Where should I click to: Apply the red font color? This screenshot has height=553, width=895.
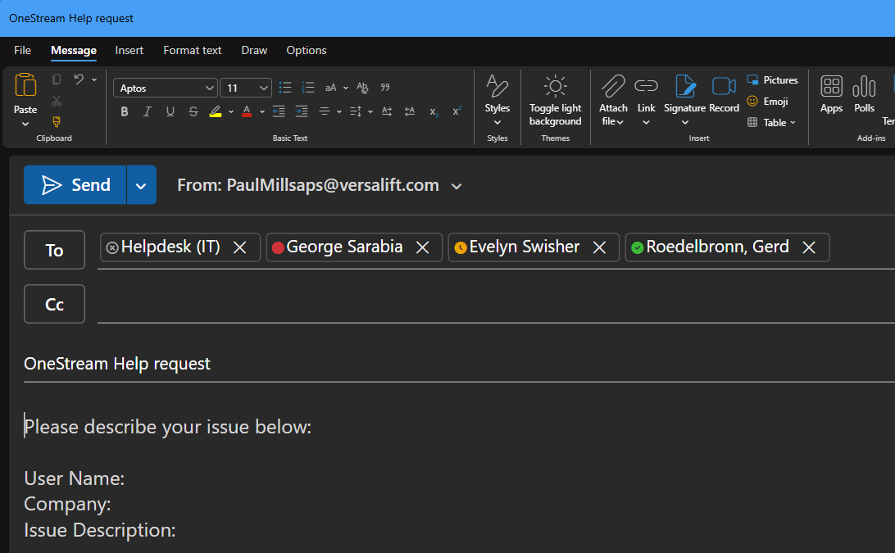click(x=247, y=111)
